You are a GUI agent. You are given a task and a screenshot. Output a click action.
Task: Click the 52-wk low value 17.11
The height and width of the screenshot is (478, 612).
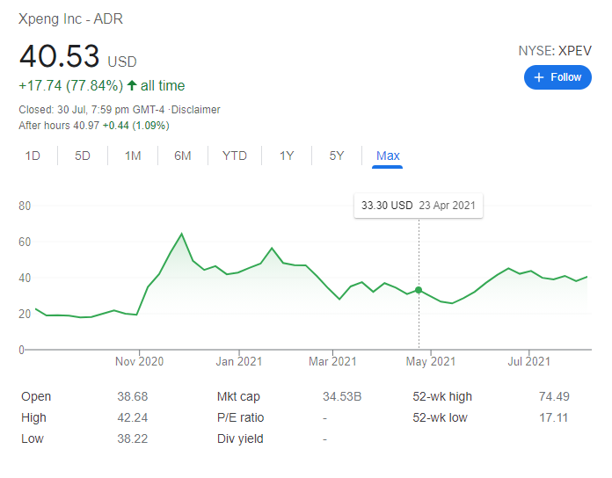(x=553, y=417)
